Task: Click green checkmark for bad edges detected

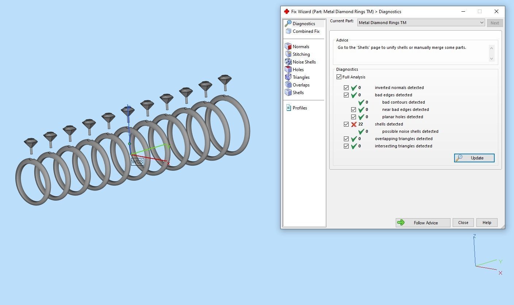Action: point(354,95)
